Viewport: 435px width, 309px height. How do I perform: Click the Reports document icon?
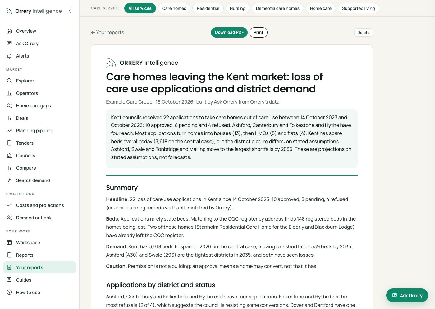9,255
